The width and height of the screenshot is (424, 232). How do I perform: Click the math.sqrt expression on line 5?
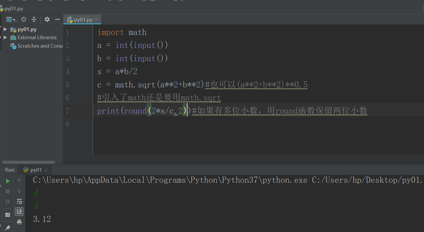(159, 85)
